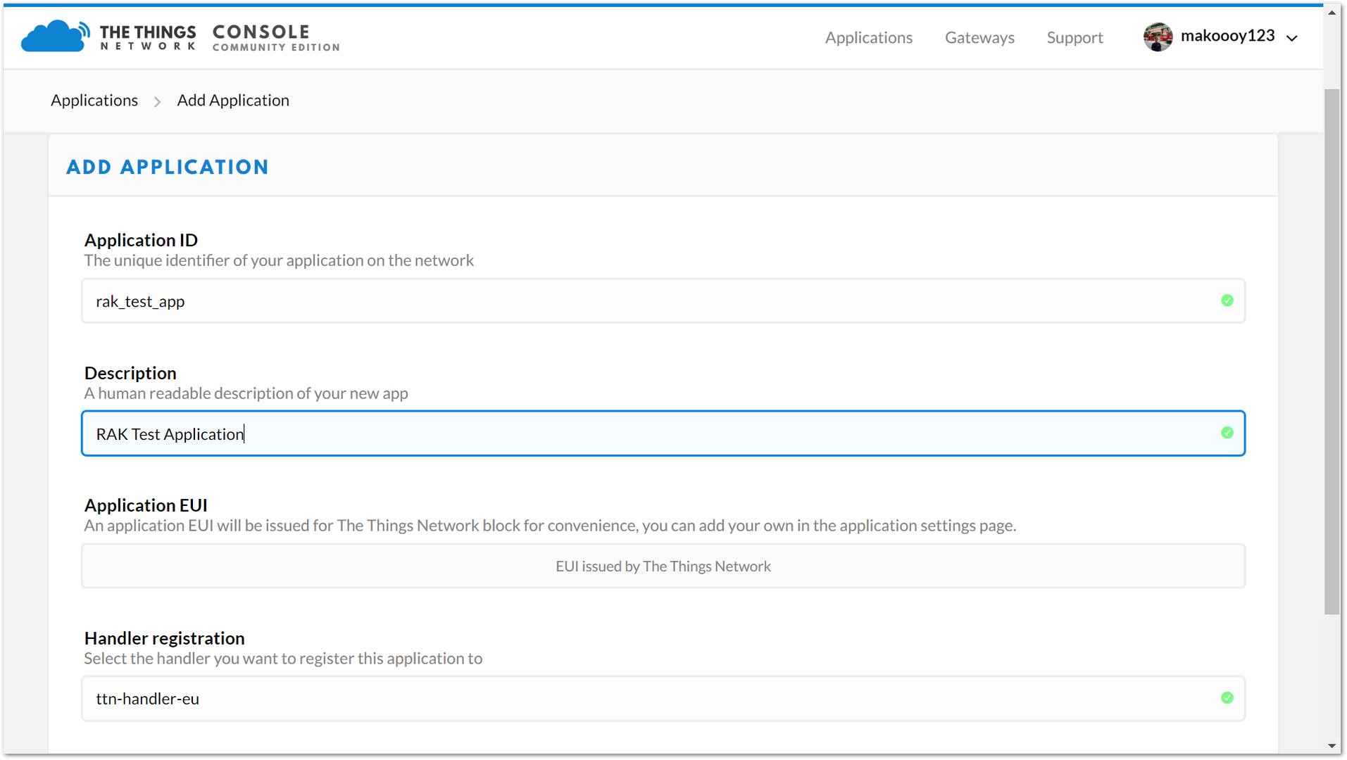This screenshot has width=1347, height=760.
Task: Open the makoooy123 user avatar
Action: click(x=1158, y=37)
